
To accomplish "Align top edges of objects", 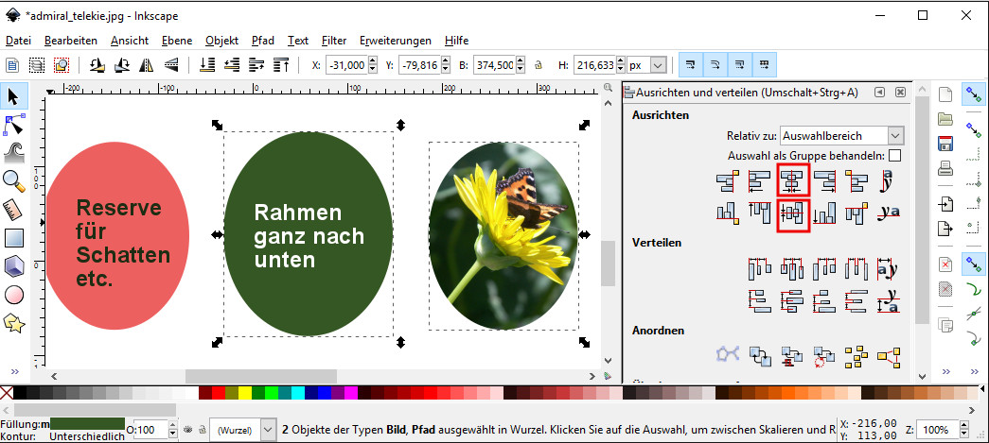I will (759, 213).
